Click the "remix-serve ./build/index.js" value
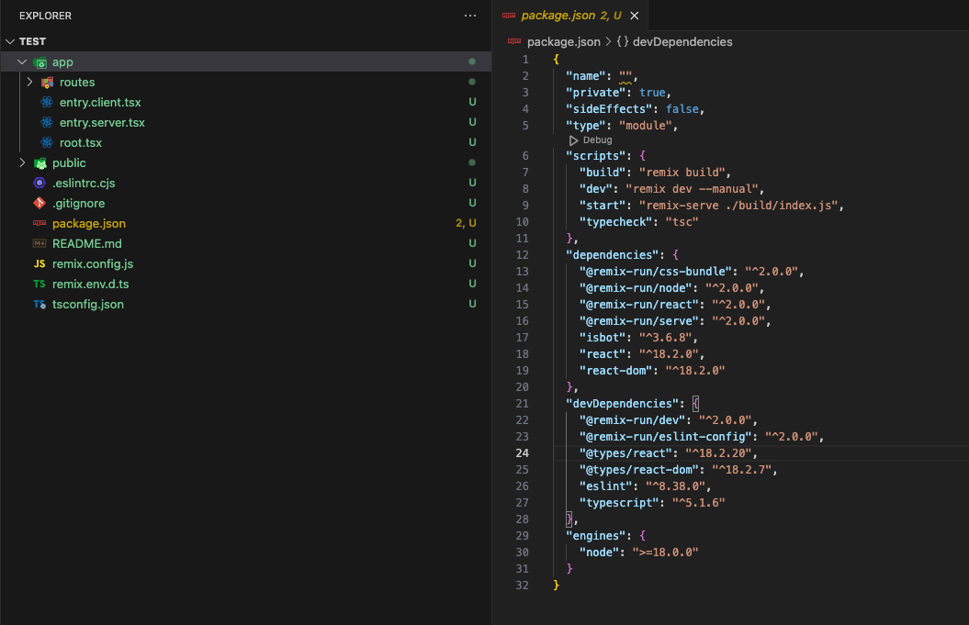This screenshot has height=625, width=969. click(738, 205)
